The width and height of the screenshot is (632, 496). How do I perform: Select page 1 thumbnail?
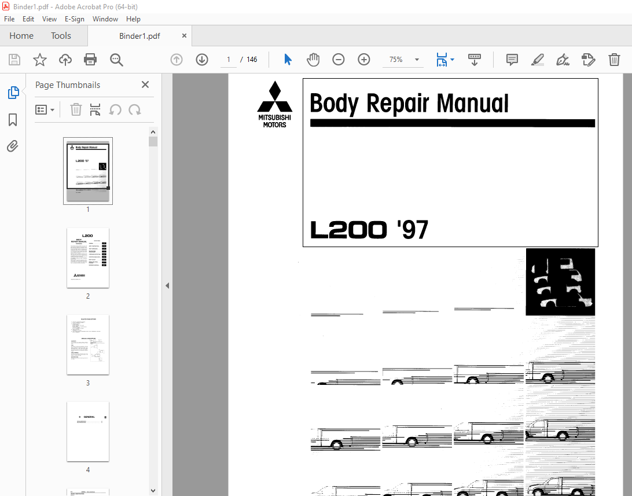click(88, 171)
